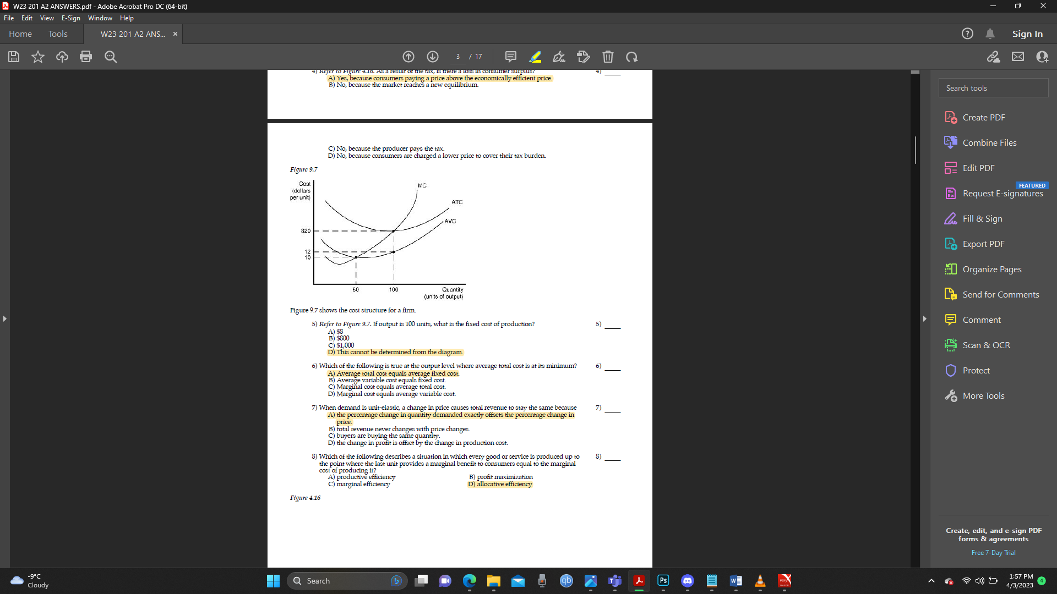Click the Search tools input field
The height and width of the screenshot is (594, 1057).
993,87
